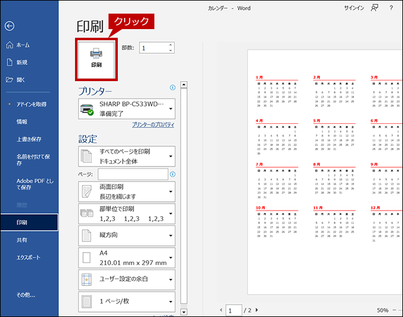Viewport: 403px width, 317px height.
Task: Open the SHARP BP-C533WD printer dropdown
Action: coord(126,109)
